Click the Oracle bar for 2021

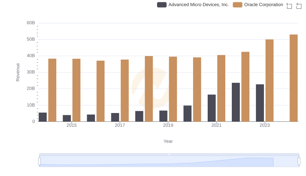(x=221, y=88)
